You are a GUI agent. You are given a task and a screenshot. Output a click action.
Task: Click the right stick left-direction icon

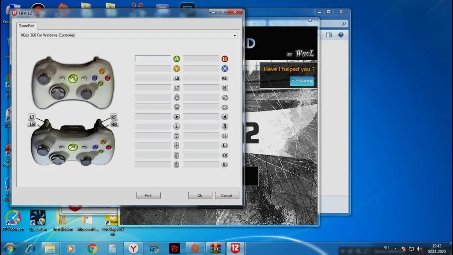pyautogui.click(x=225, y=155)
